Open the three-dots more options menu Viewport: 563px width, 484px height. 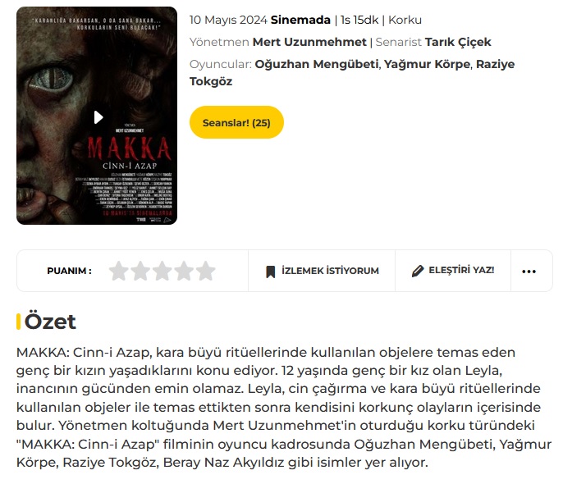pyautogui.click(x=529, y=272)
